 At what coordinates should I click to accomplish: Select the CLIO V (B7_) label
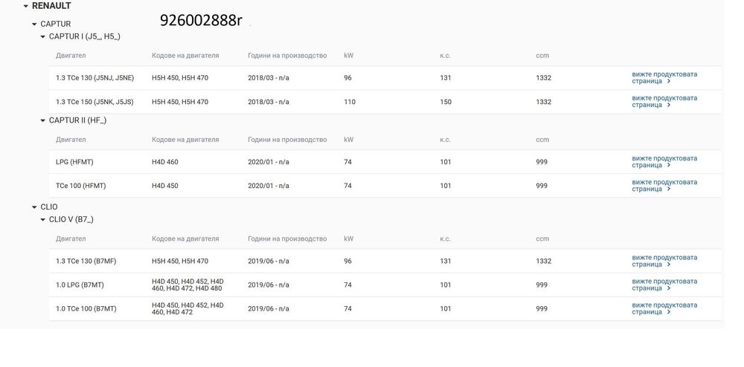(x=71, y=220)
